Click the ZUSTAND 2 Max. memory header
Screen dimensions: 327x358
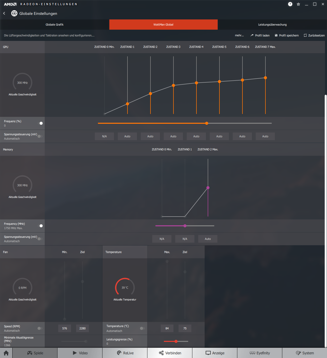(x=208, y=149)
